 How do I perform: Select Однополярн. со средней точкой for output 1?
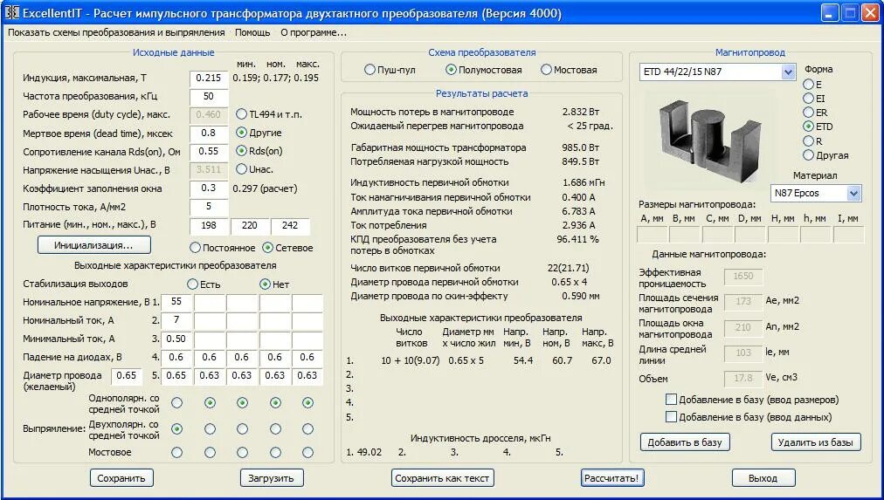[177, 402]
